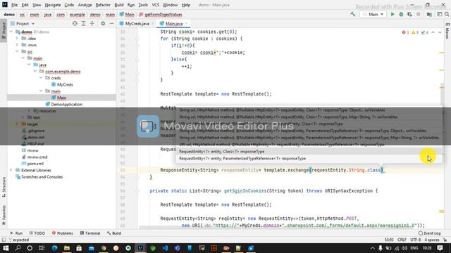Image resolution: width=451 pixels, height=253 pixels.
Task: Select Scratches and Consoles node
Action: tap(42, 176)
